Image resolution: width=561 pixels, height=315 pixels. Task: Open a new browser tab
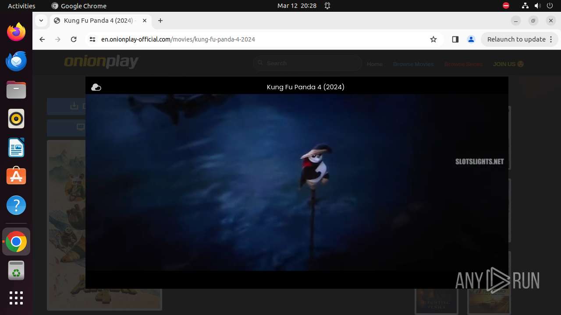click(160, 21)
